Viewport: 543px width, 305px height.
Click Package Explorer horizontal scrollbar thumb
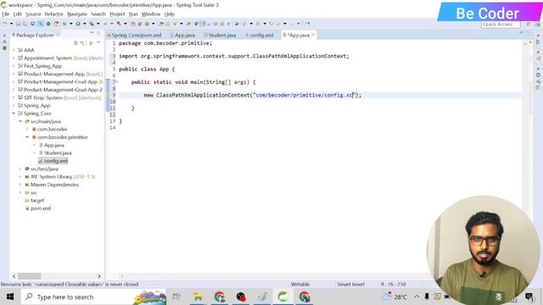(x=30, y=276)
